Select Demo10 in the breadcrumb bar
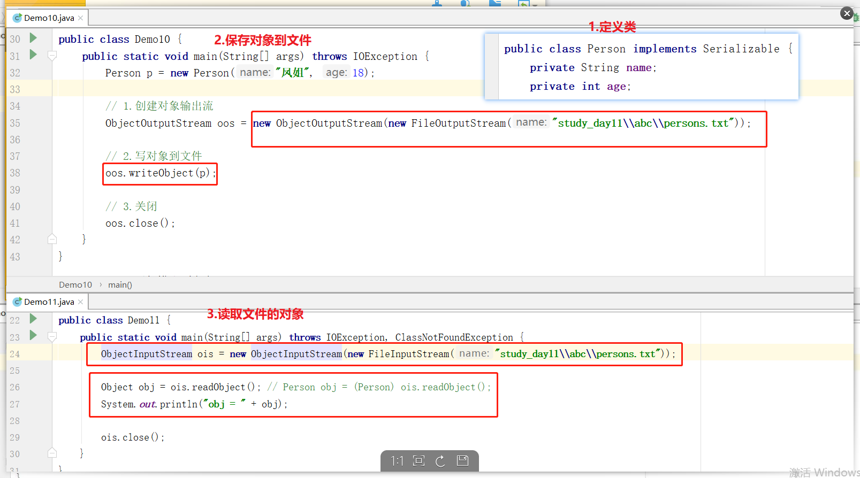Screen dimensions: 860x478 point(75,285)
